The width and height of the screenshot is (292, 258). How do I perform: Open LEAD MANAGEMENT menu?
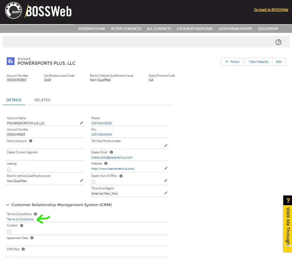tap(235, 29)
